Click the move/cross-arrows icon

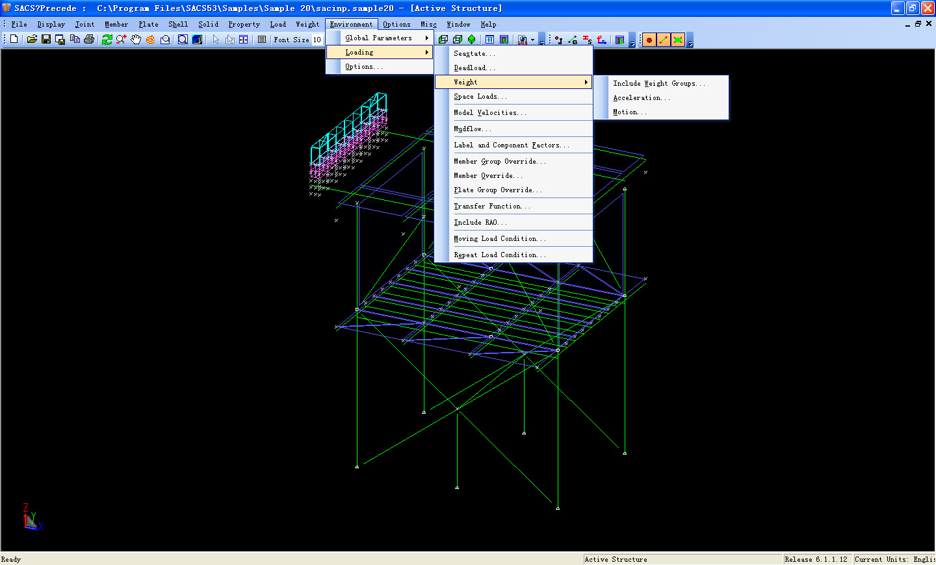click(x=244, y=40)
